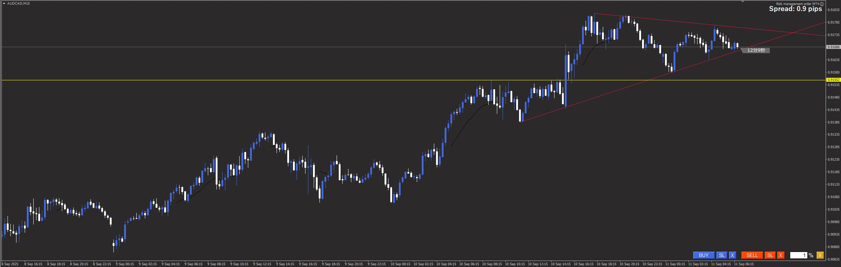
Task: Click the Risk management order MT4 label
Action: [x=797, y=4]
